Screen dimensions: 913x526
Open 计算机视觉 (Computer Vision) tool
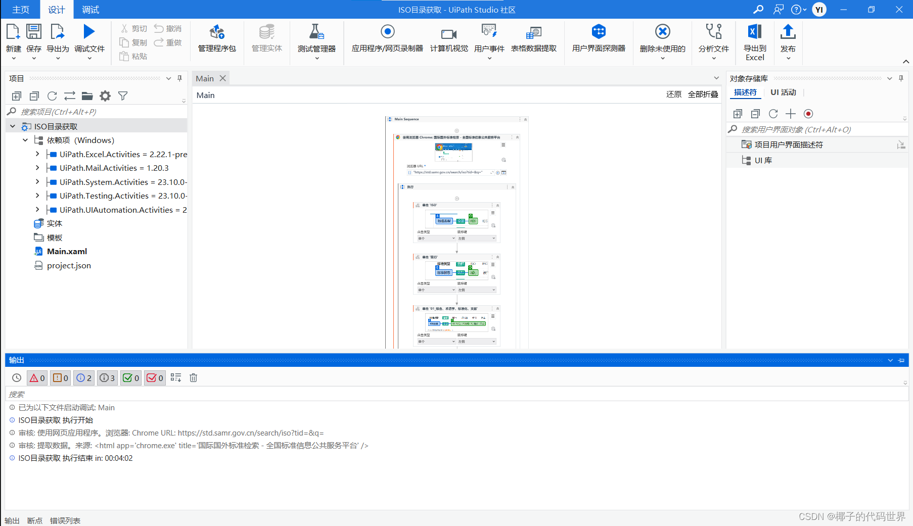(x=449, y=38)
